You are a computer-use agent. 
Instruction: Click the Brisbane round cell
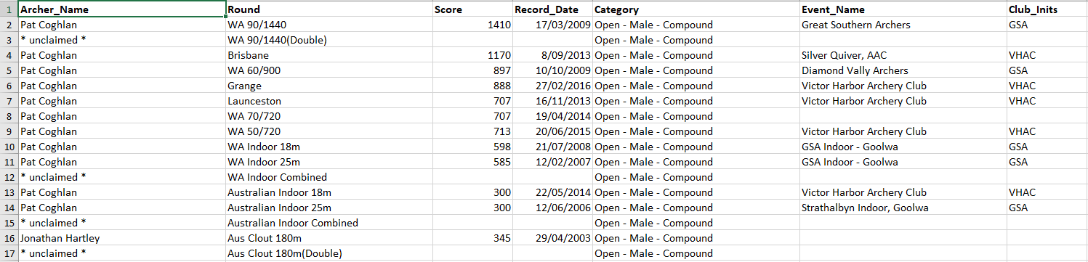pyautogui.click(x=329, y=55)
